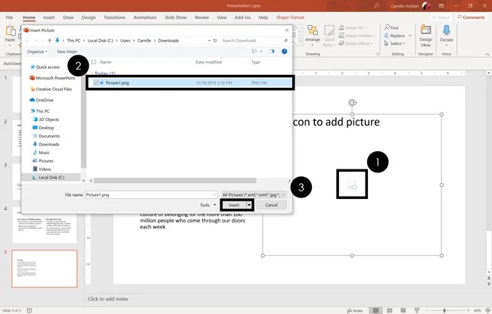Screen dimensions: 492x314
Task: Click the accessibility check icon in status bar
Action: (x=30, y=310)
